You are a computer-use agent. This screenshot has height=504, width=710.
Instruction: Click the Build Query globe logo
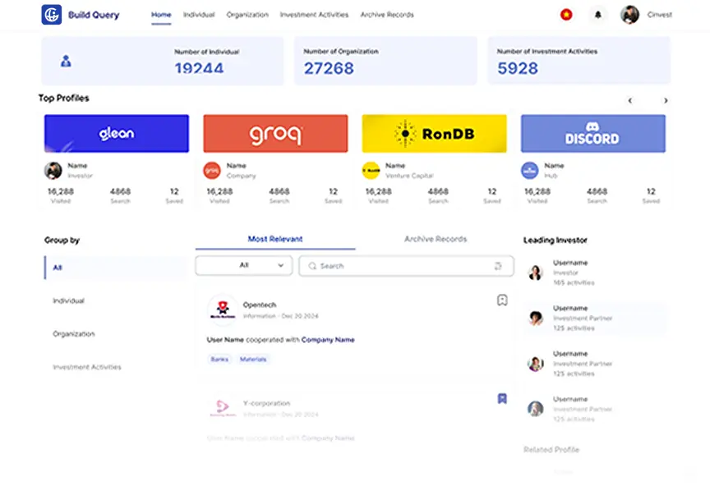(52, 14)
